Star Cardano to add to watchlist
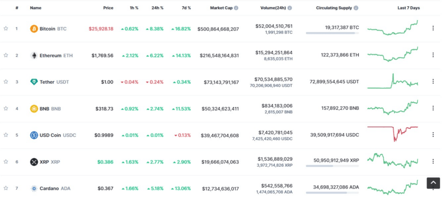The height and width of the screenshot is (198, 442). tap(6, 188)
